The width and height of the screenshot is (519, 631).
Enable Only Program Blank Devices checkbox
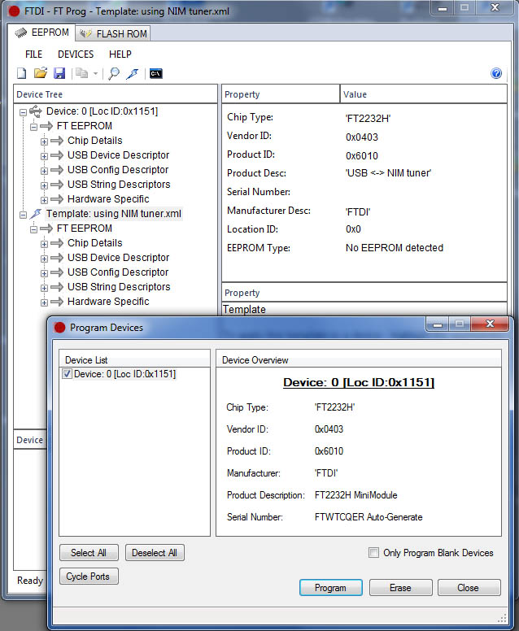373,552
